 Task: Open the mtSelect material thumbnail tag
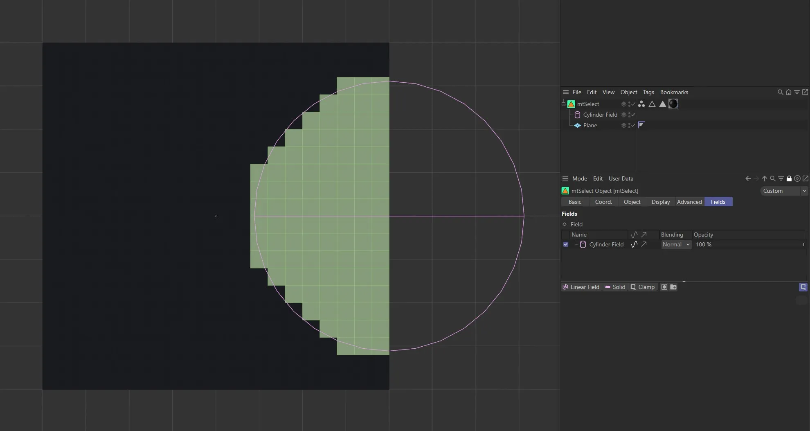tap(673, 104)
